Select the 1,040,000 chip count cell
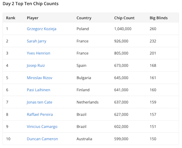 [x=123, y=29]
